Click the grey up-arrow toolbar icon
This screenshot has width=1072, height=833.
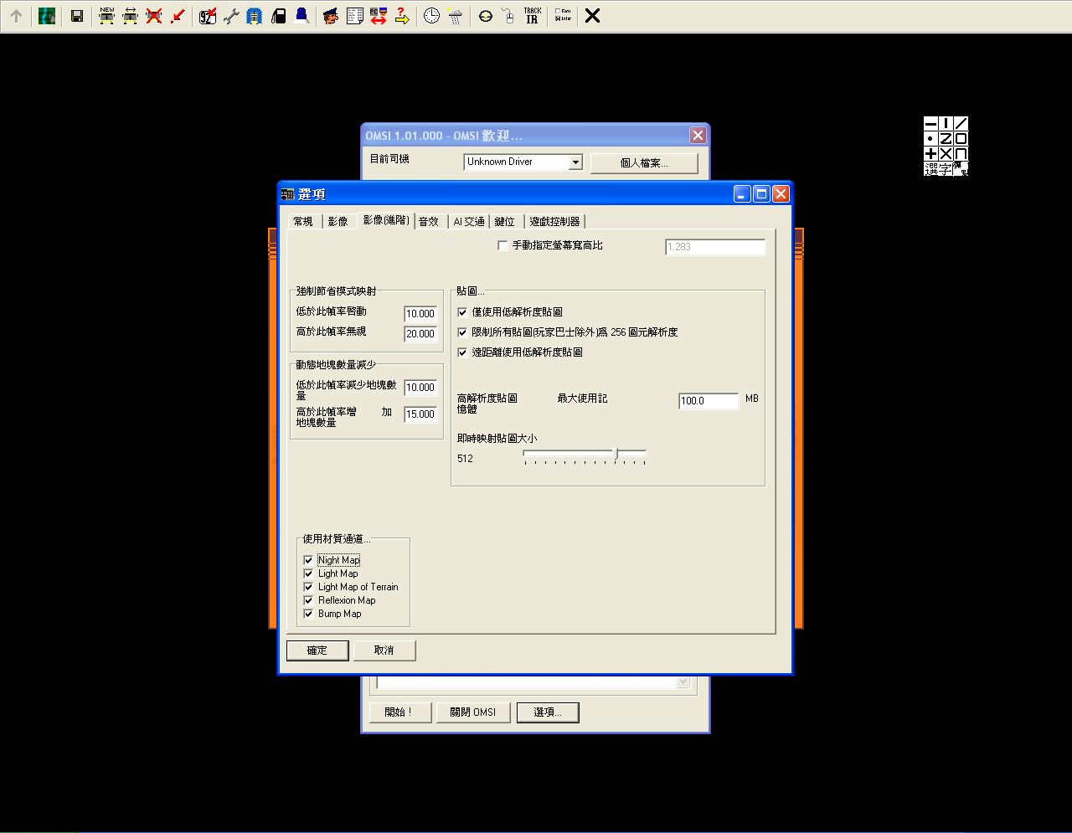click(16, 16)
